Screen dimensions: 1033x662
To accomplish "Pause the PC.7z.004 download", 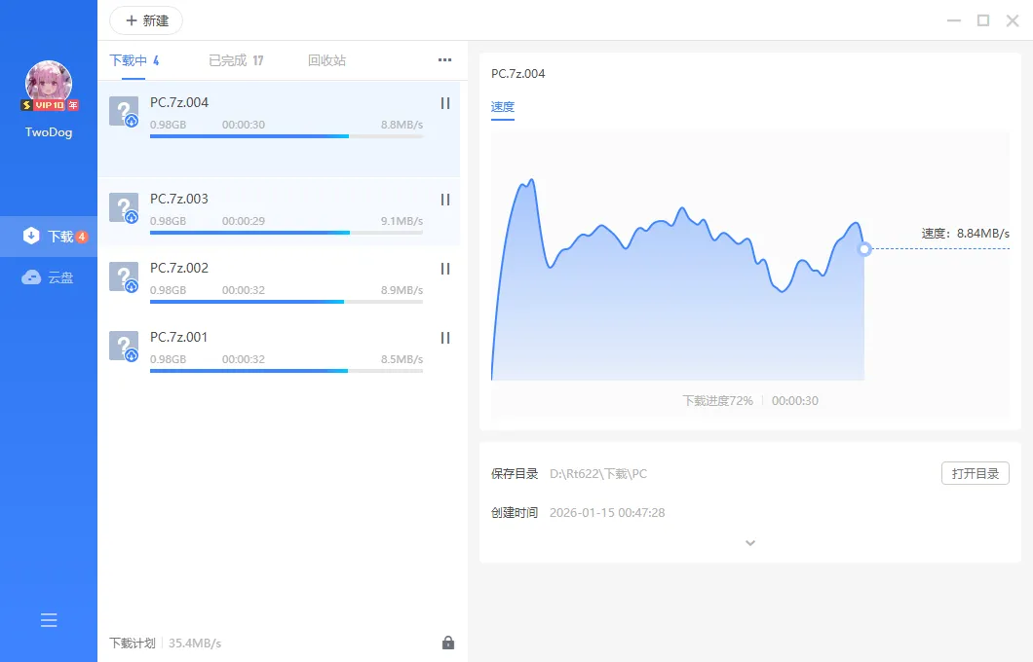I will coord(444,102).
